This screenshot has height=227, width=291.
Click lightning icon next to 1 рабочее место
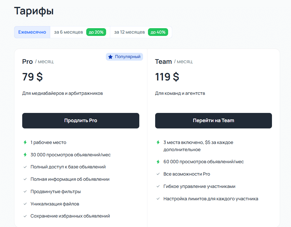[25, 142]
